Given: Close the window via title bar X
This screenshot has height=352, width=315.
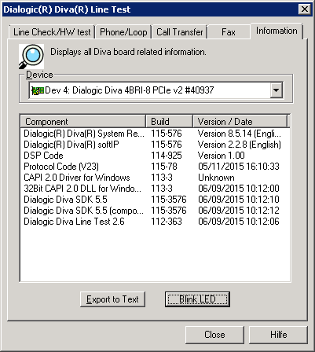Looking at the screenshot, I should [305, 9].
